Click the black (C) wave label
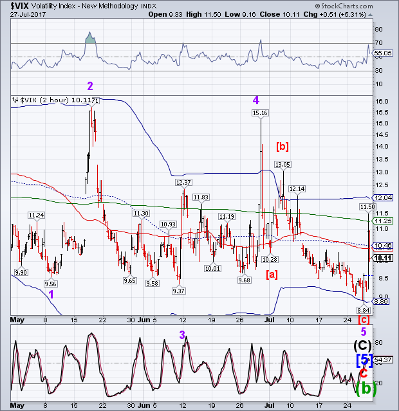399x411 pixels. [363, 344]
